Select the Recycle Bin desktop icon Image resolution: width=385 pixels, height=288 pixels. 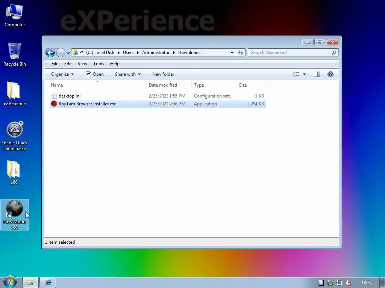tap(15, 55)
